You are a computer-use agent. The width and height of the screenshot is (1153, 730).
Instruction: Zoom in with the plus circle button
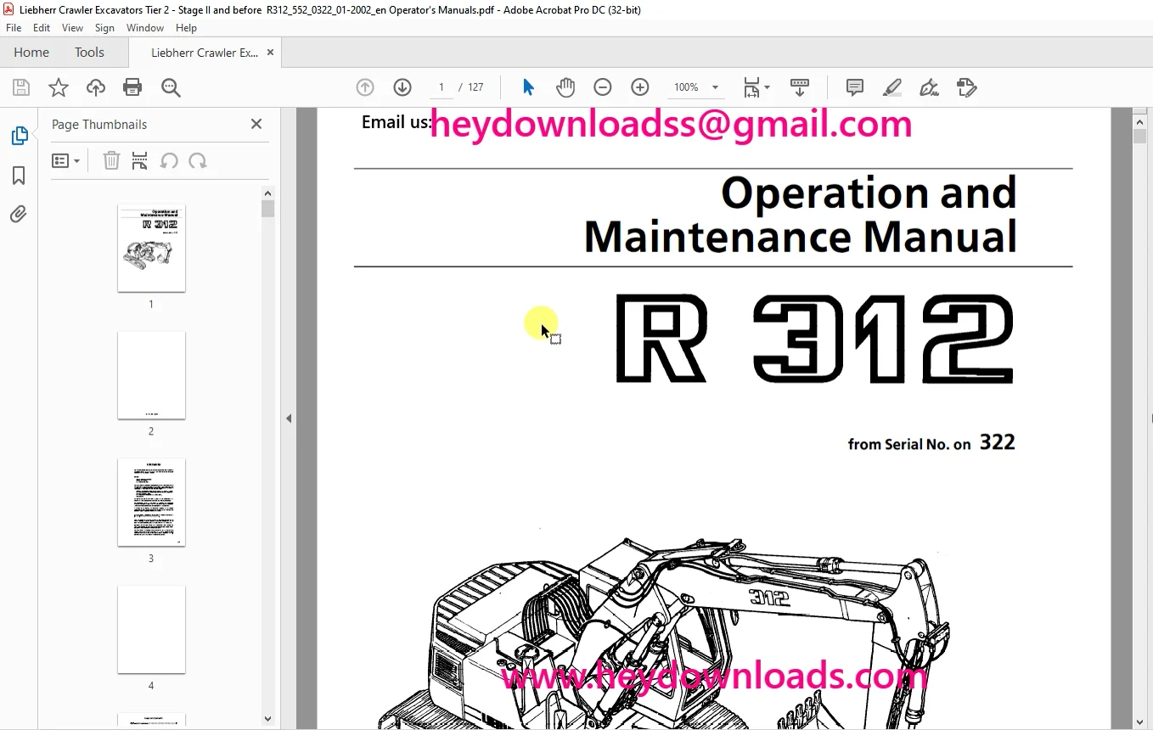640,87
